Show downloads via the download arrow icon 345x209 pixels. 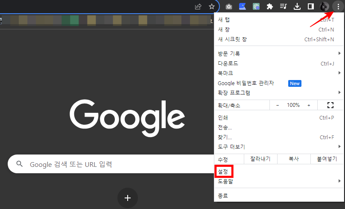[297, 6]
